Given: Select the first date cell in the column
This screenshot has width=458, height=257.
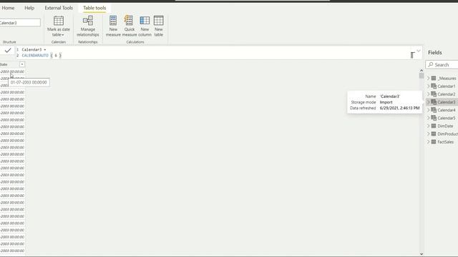Looking at the screenshot, I should [12, 71].
